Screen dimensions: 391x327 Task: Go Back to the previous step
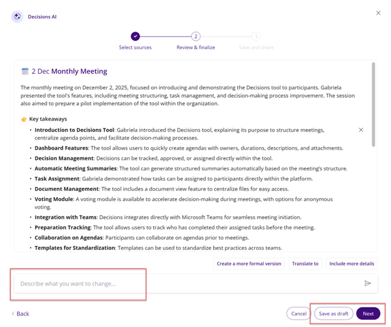(20, 314)
